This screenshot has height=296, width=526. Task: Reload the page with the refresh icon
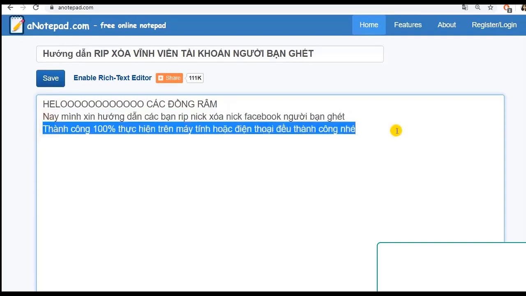click(x=36, y=7)
